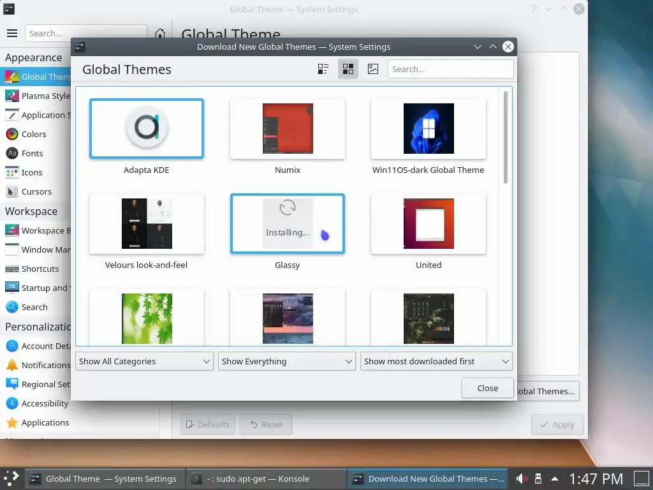
Task: Select the sunset clouds theme thumbnail
Action: coord(288,319)
